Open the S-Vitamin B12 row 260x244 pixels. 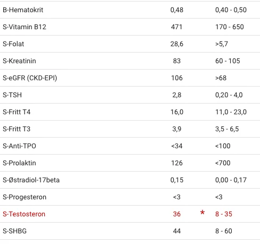click(x=130, y=27)
